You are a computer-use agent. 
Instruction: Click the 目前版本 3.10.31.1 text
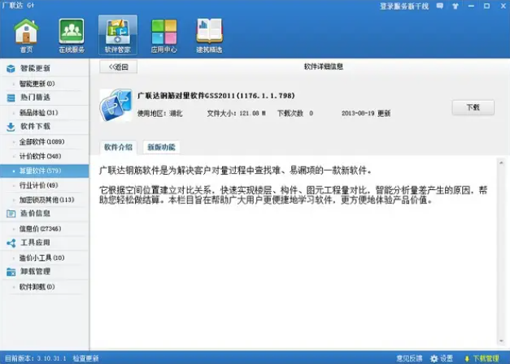[36, 358]
